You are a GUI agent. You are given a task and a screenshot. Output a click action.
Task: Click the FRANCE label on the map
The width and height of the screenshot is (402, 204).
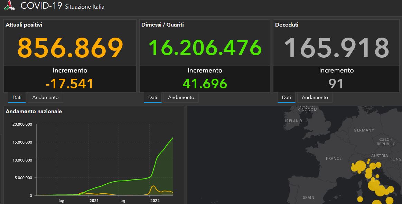334,158
